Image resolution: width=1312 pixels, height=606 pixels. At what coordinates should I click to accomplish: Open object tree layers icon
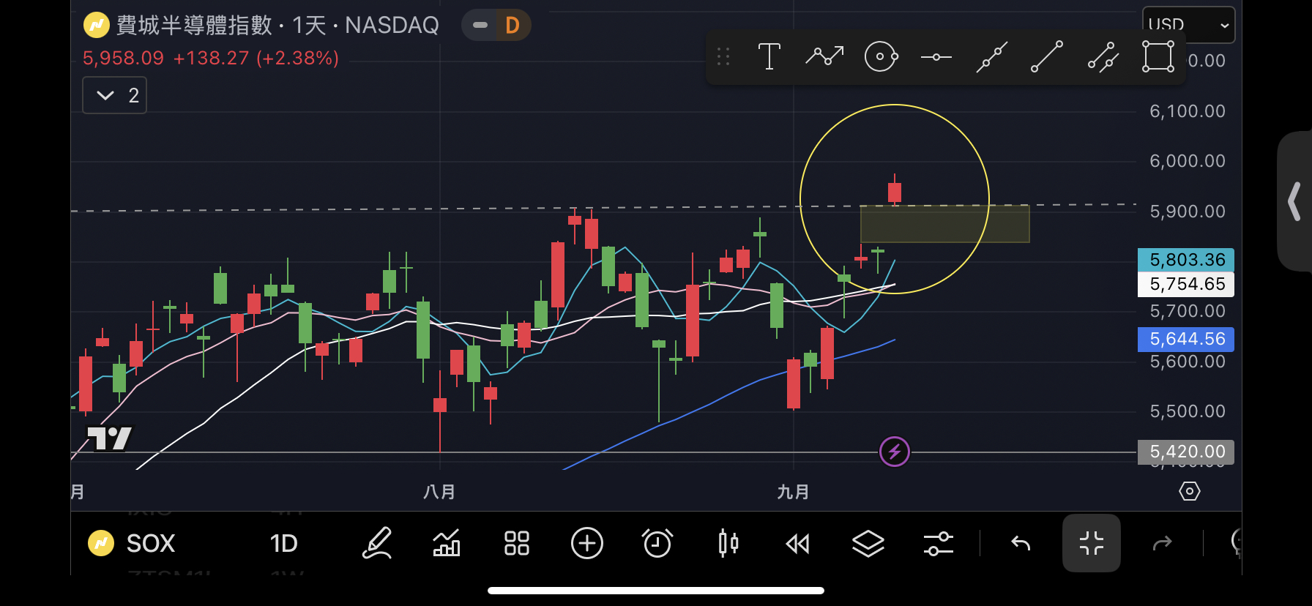point(868,543)
